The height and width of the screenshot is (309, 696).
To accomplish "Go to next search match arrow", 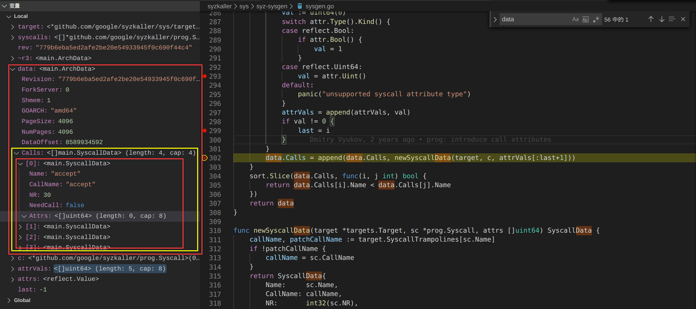I will (x=661, y=19).
